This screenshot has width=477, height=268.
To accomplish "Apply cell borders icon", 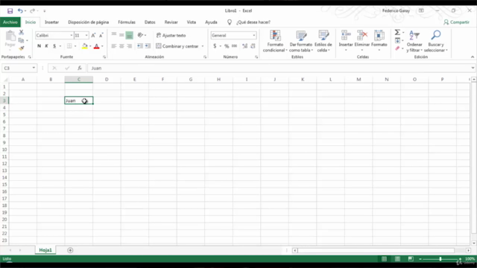I will (x=69, y=46).
